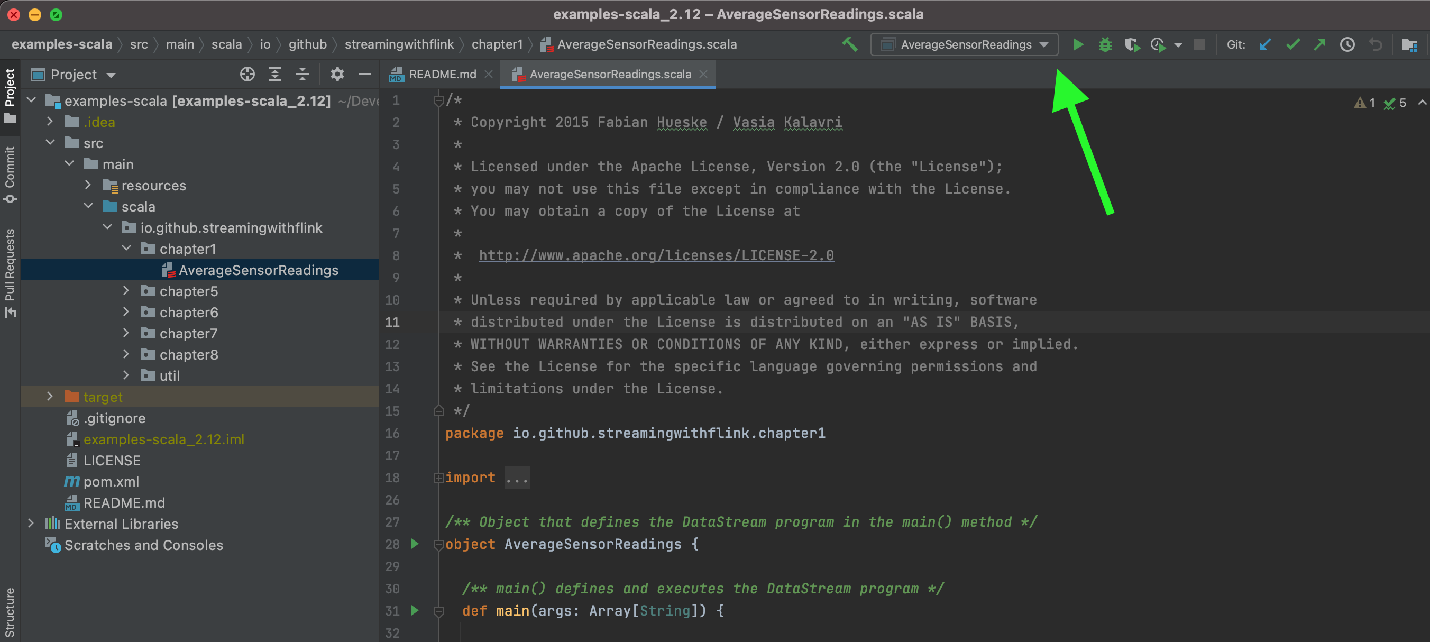1430x642 pixels.
Task: Open the Apache license URL link
Action: (x=656, y=255)
